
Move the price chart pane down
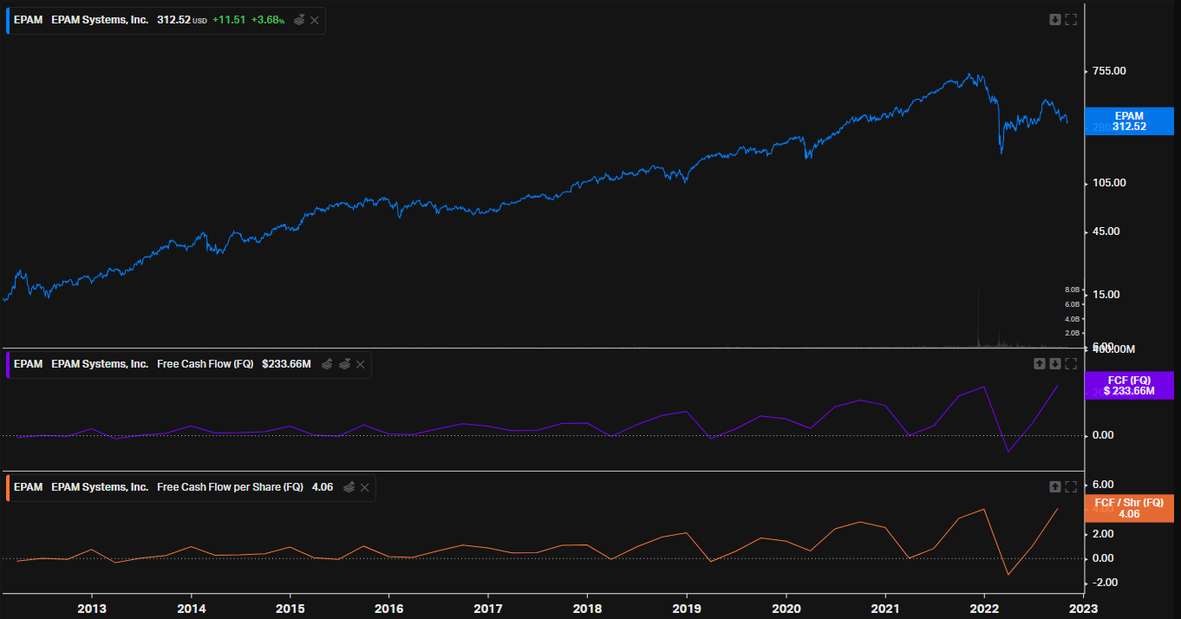pos(1055,19)
